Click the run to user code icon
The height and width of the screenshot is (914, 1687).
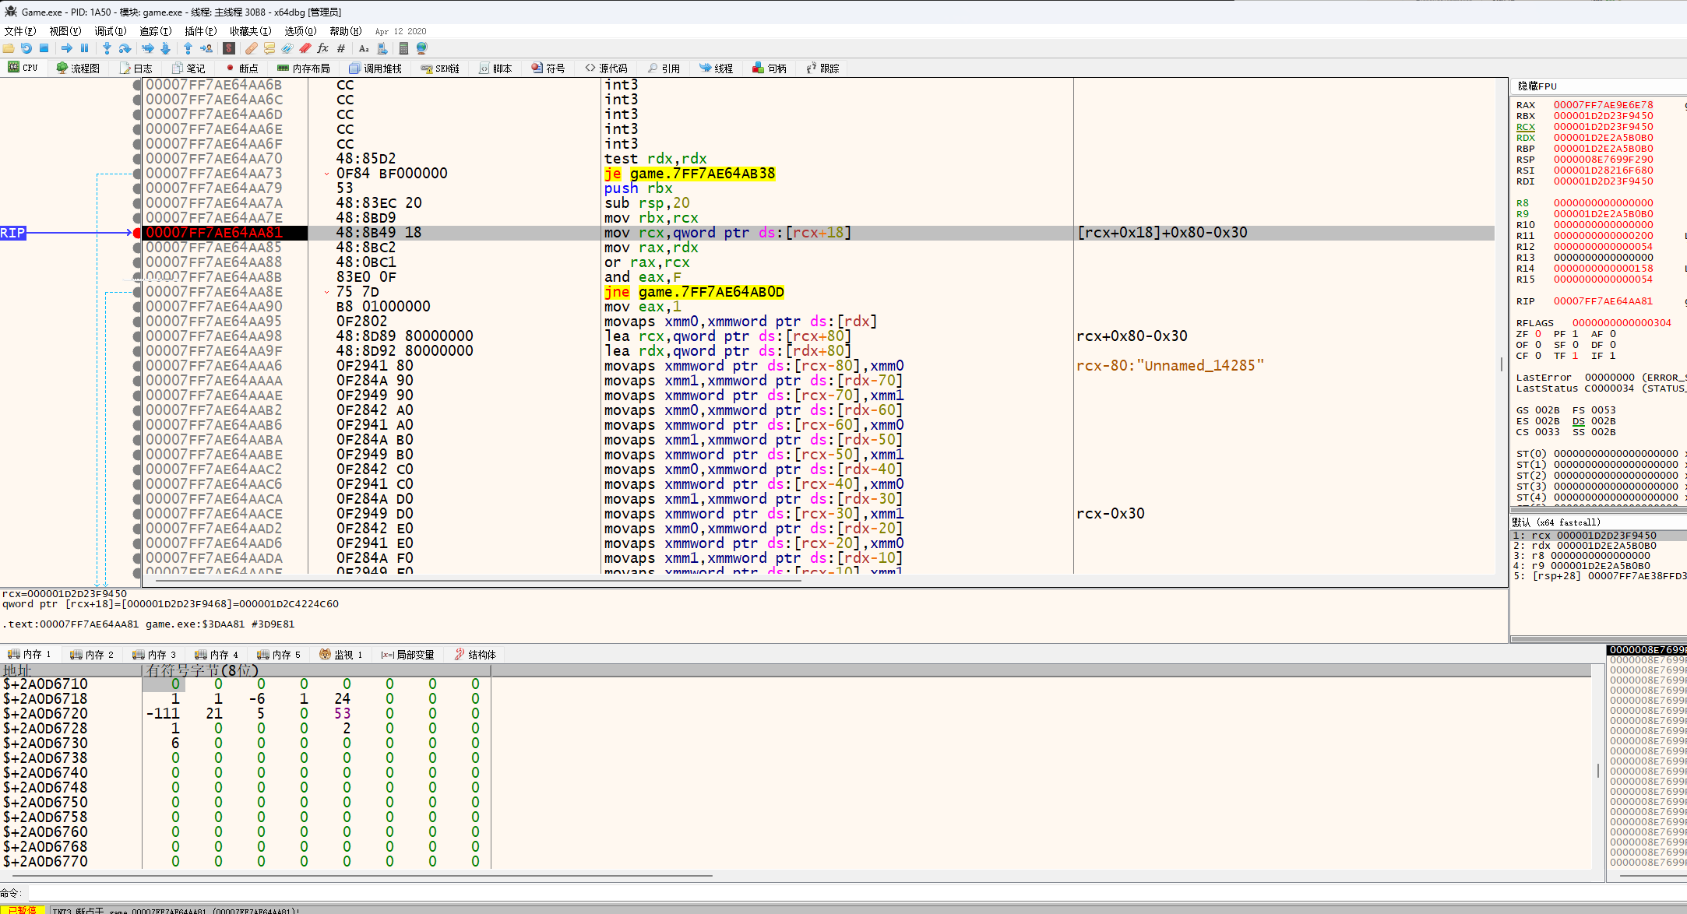[x=206, y=48]
